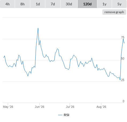Click the Aug '26 axis label
The width and height of the screenshot is (127, 122).
pos(101,107)
